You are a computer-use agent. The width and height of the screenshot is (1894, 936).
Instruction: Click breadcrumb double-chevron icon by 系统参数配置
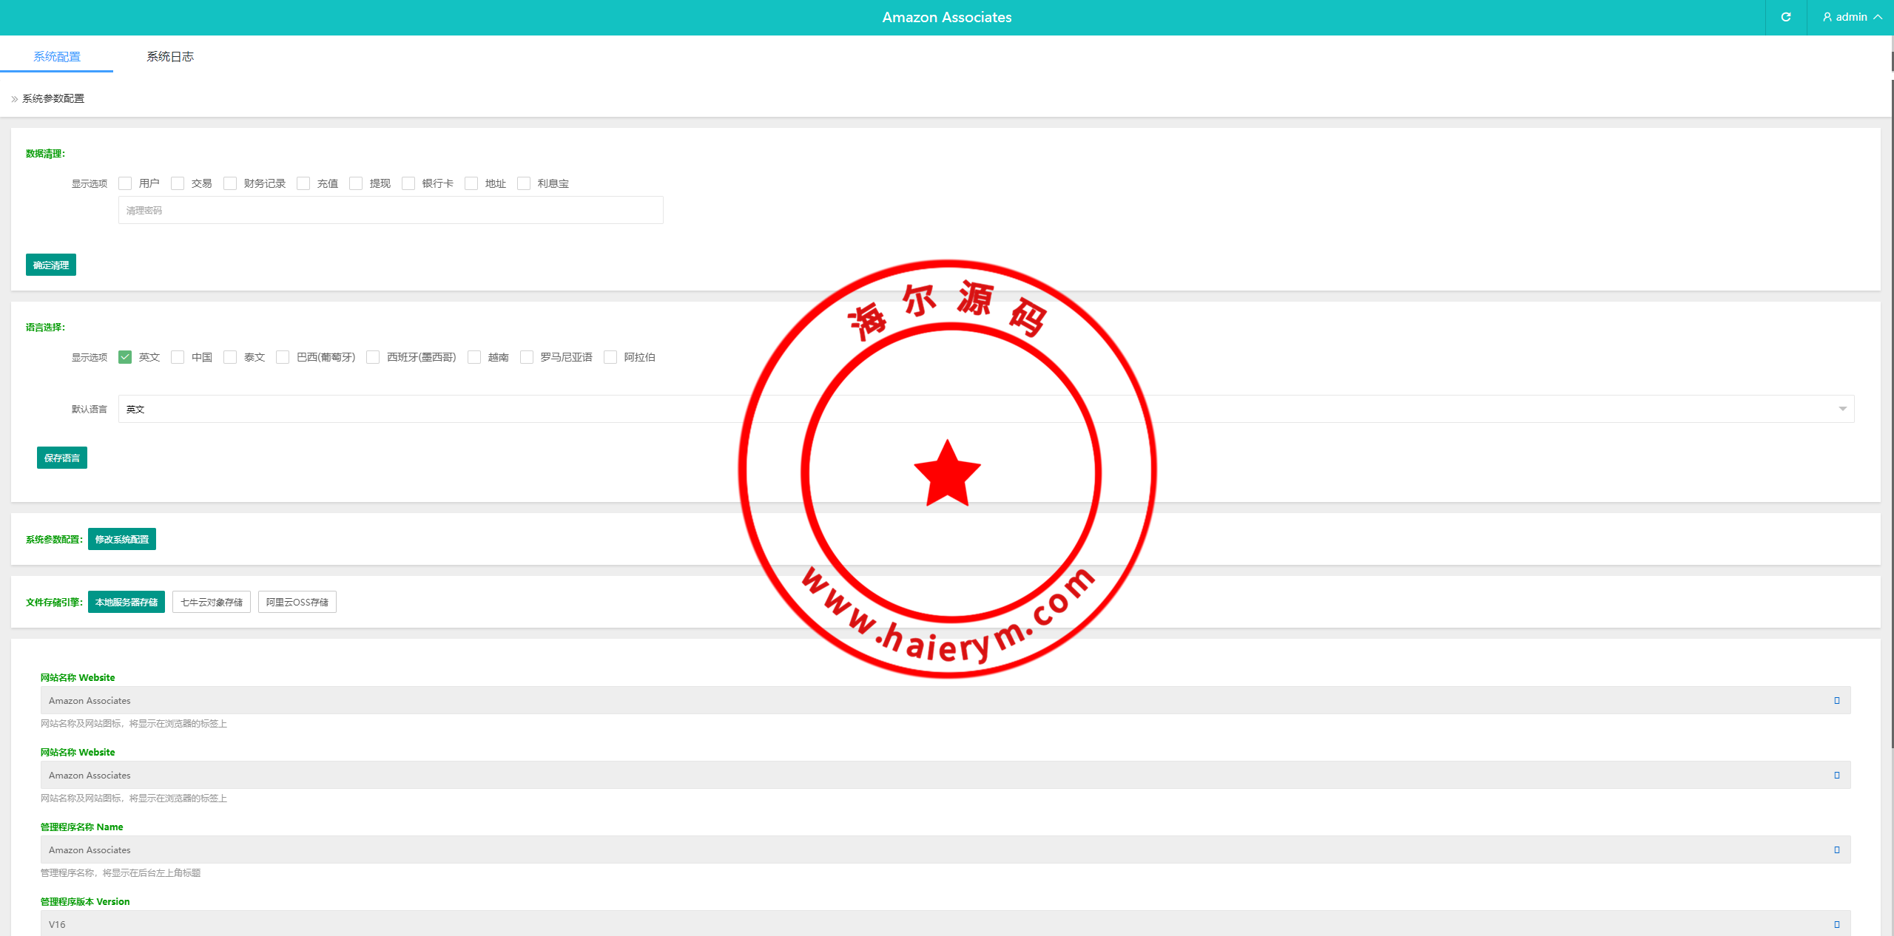[14, 99]
